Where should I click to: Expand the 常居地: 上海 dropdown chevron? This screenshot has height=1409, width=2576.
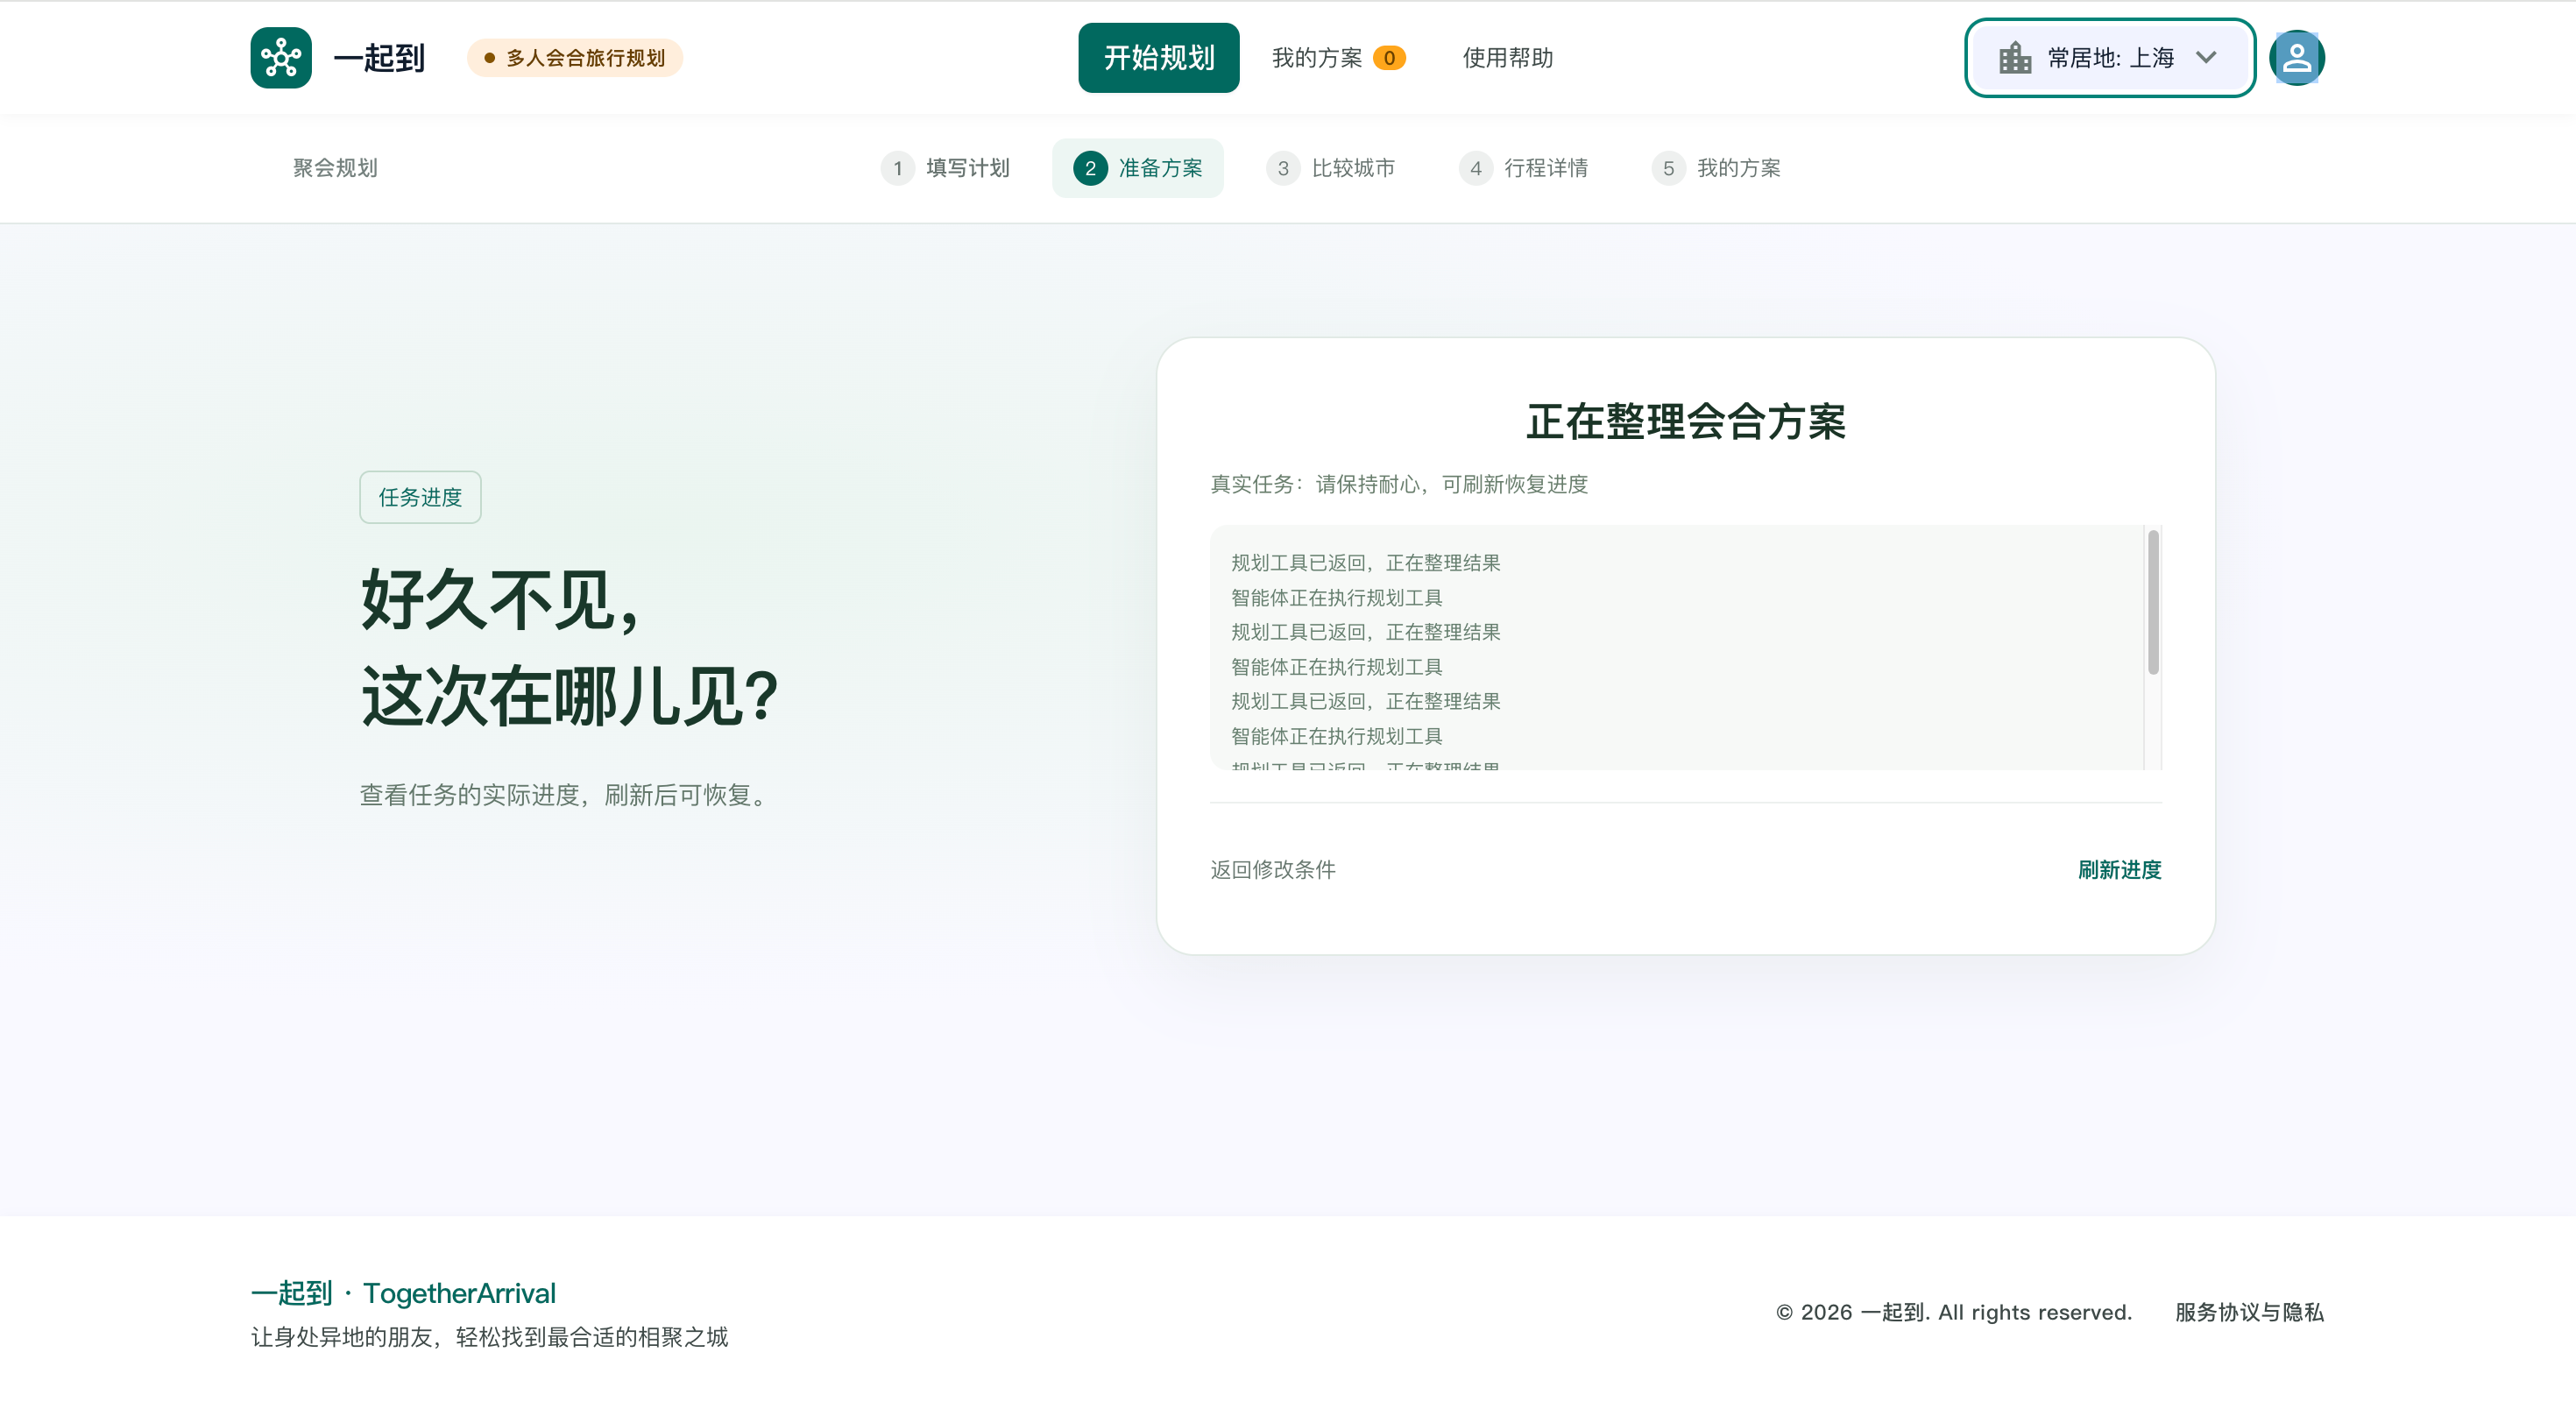2206,58
